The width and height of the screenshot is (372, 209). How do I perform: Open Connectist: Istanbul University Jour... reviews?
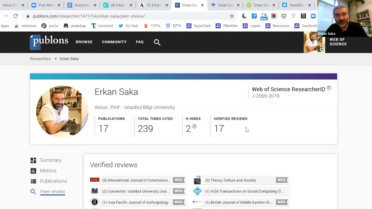(x=136, y=191)
